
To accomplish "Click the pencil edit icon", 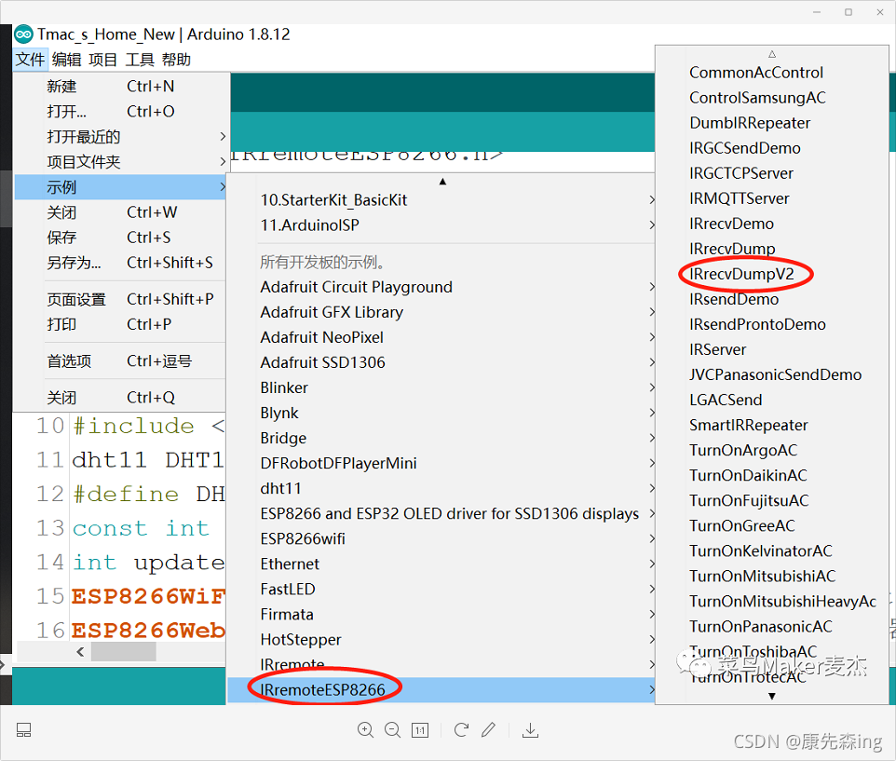I will (x=489, y=730).
